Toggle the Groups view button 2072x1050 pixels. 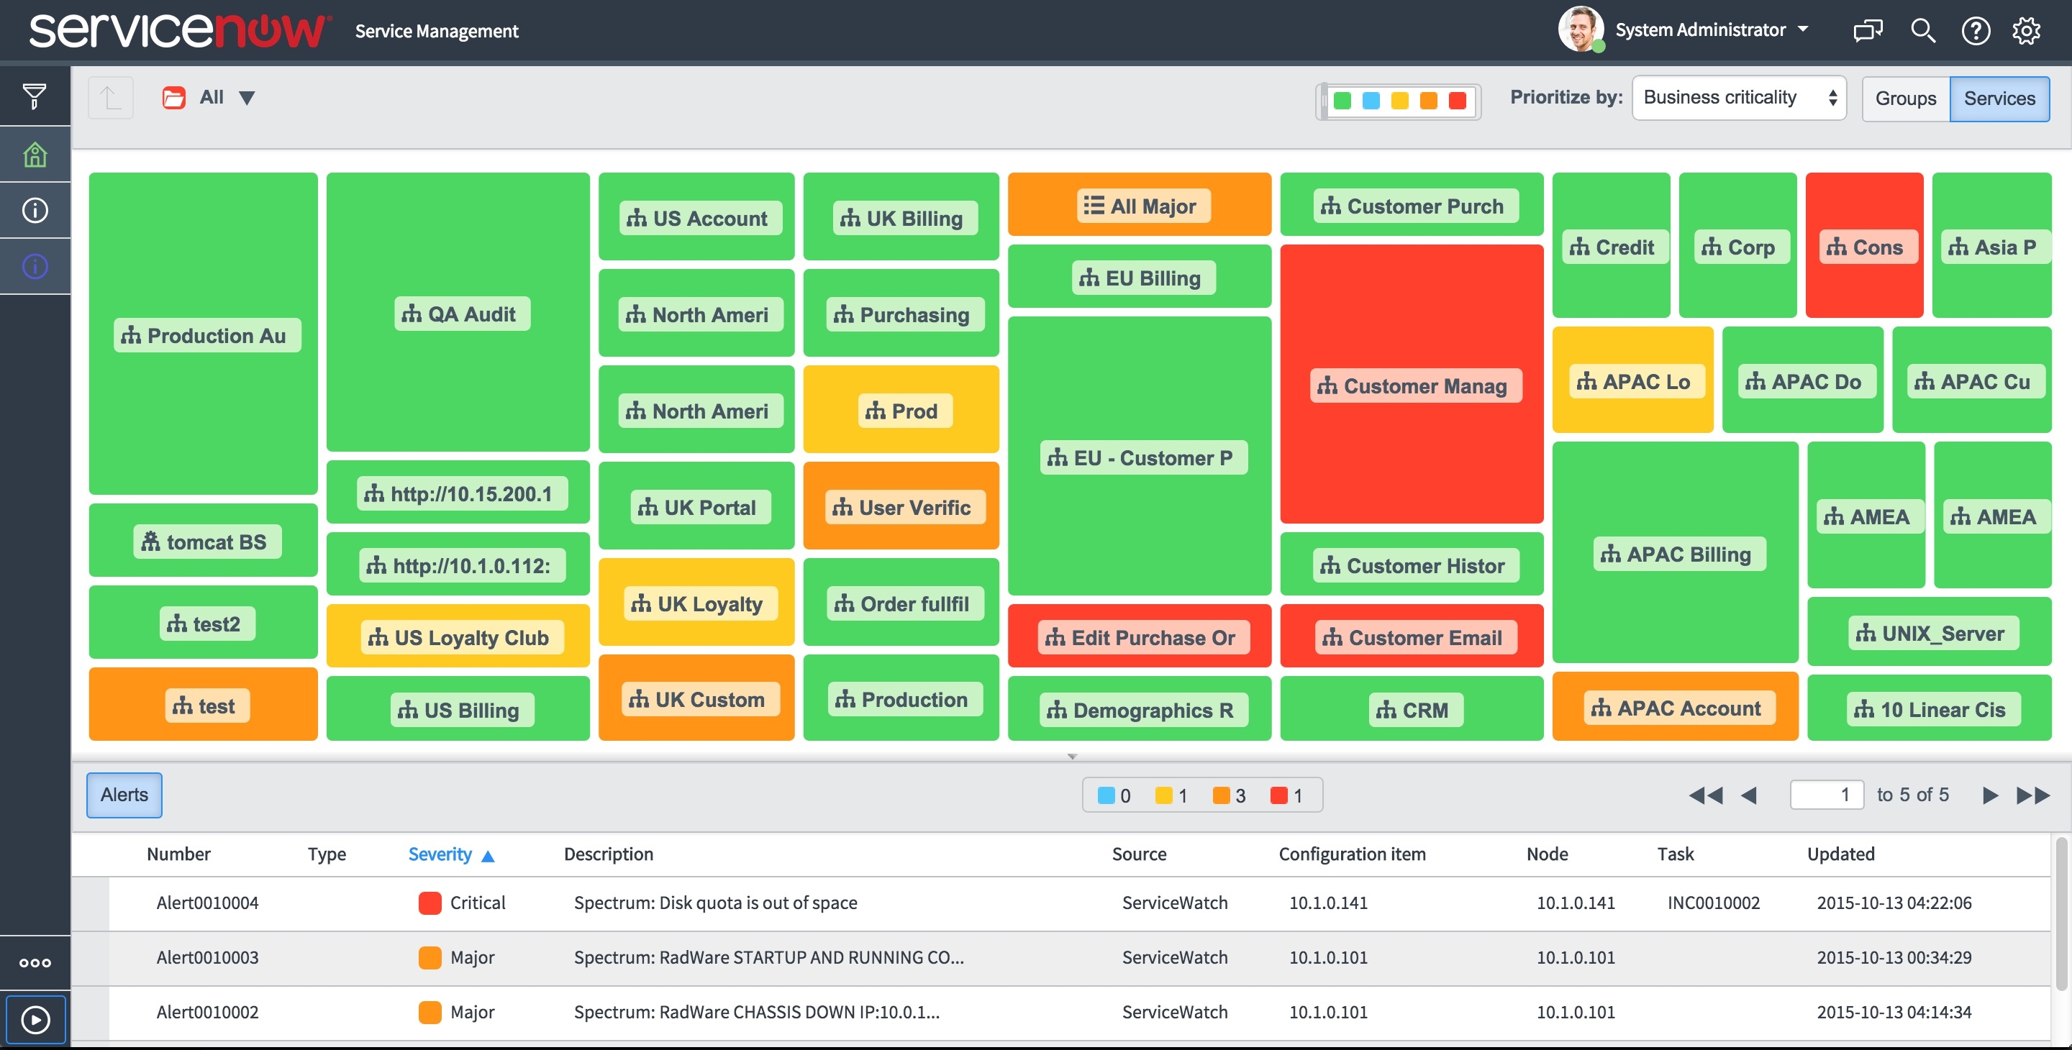point(1904,96)
